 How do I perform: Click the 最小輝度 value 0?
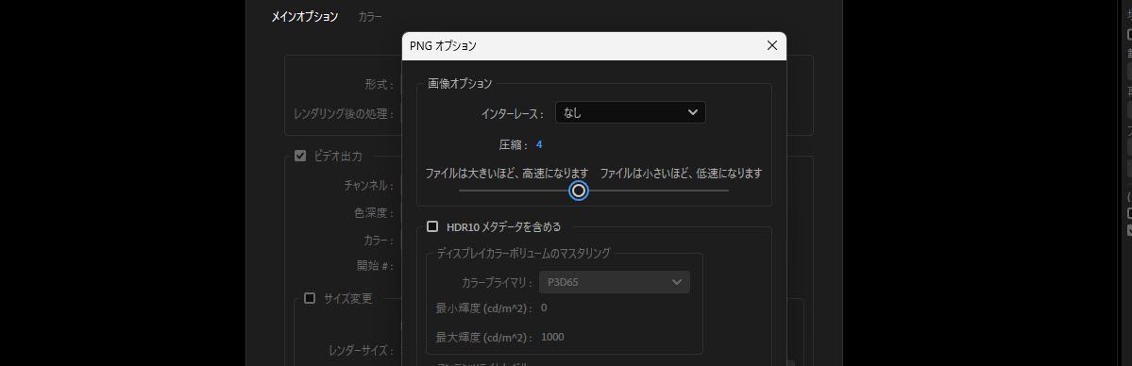[x=544, y=308]
